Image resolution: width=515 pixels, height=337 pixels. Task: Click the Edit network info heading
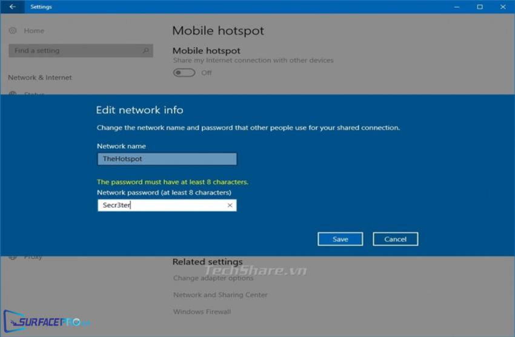coord(139,110)
